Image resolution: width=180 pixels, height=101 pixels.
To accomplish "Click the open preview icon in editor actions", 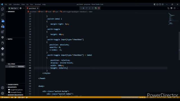I will pyautogui.click(x=171, y=8).
